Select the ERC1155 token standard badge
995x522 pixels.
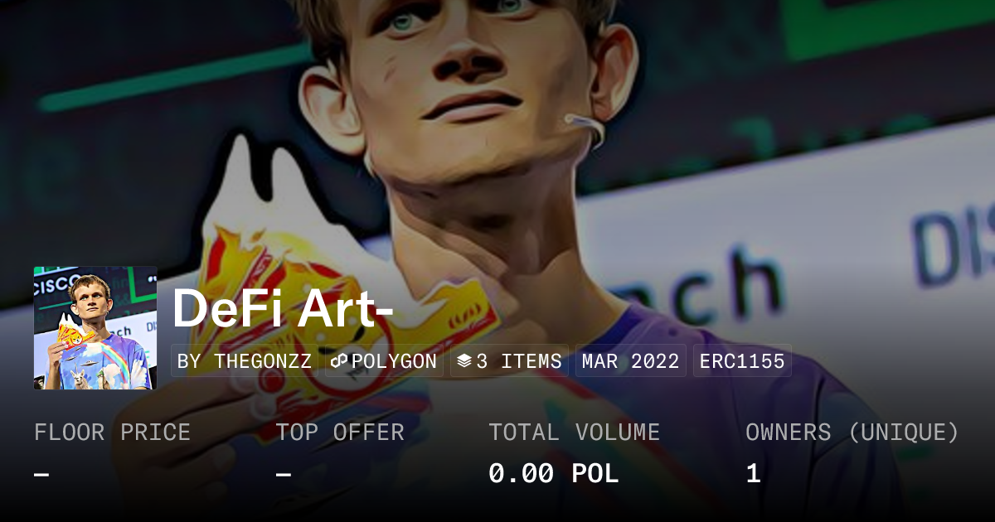click(742, 361)
